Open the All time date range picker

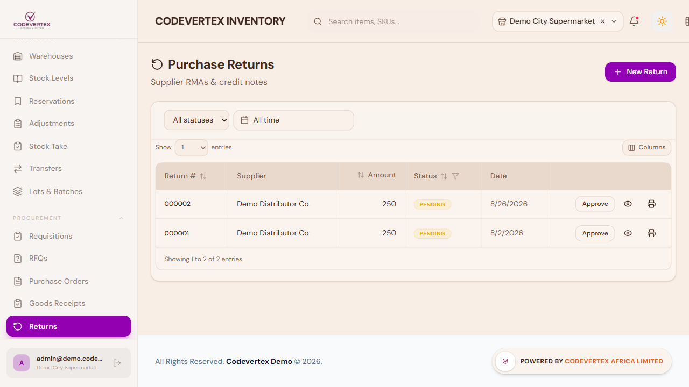(293, 120)
